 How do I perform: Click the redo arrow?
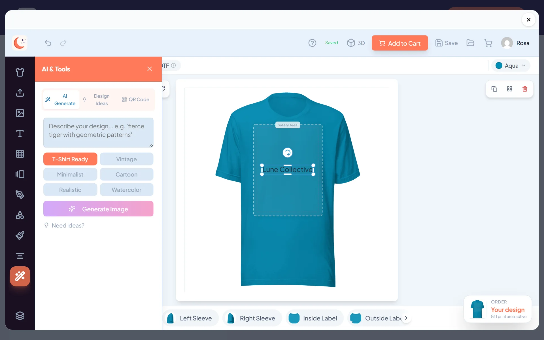63,43
